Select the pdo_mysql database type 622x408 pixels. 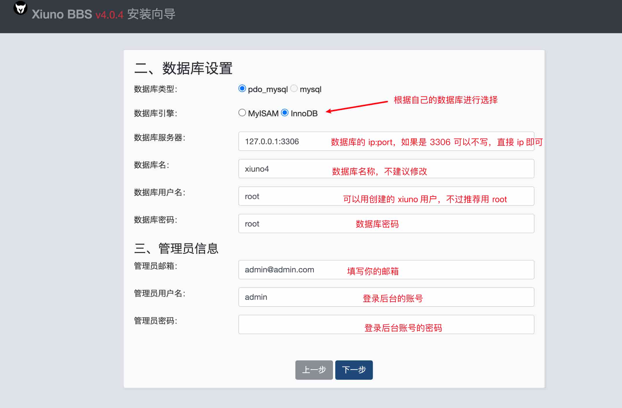tap(242, 89)
